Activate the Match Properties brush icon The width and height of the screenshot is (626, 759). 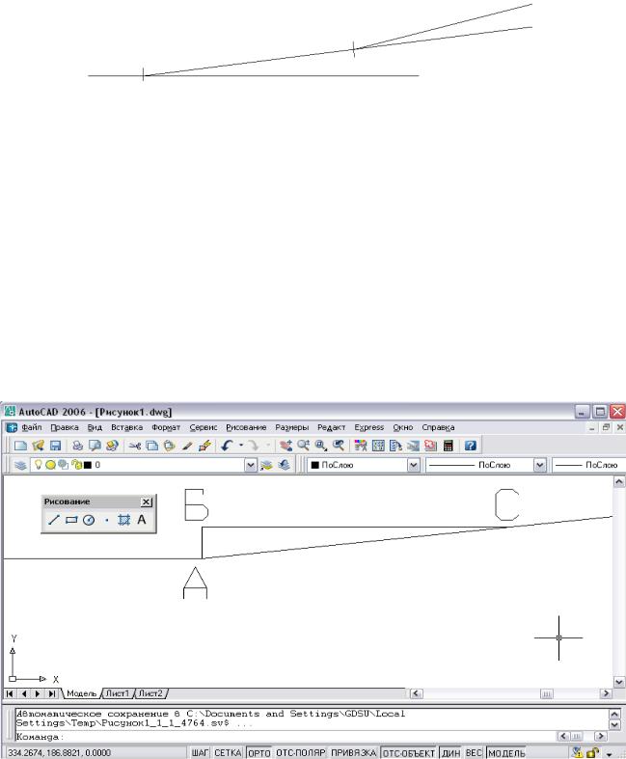pos(187,446)
